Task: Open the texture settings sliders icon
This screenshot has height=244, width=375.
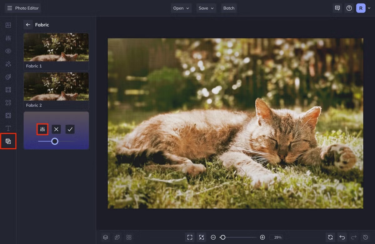Action: click(42, 129)
